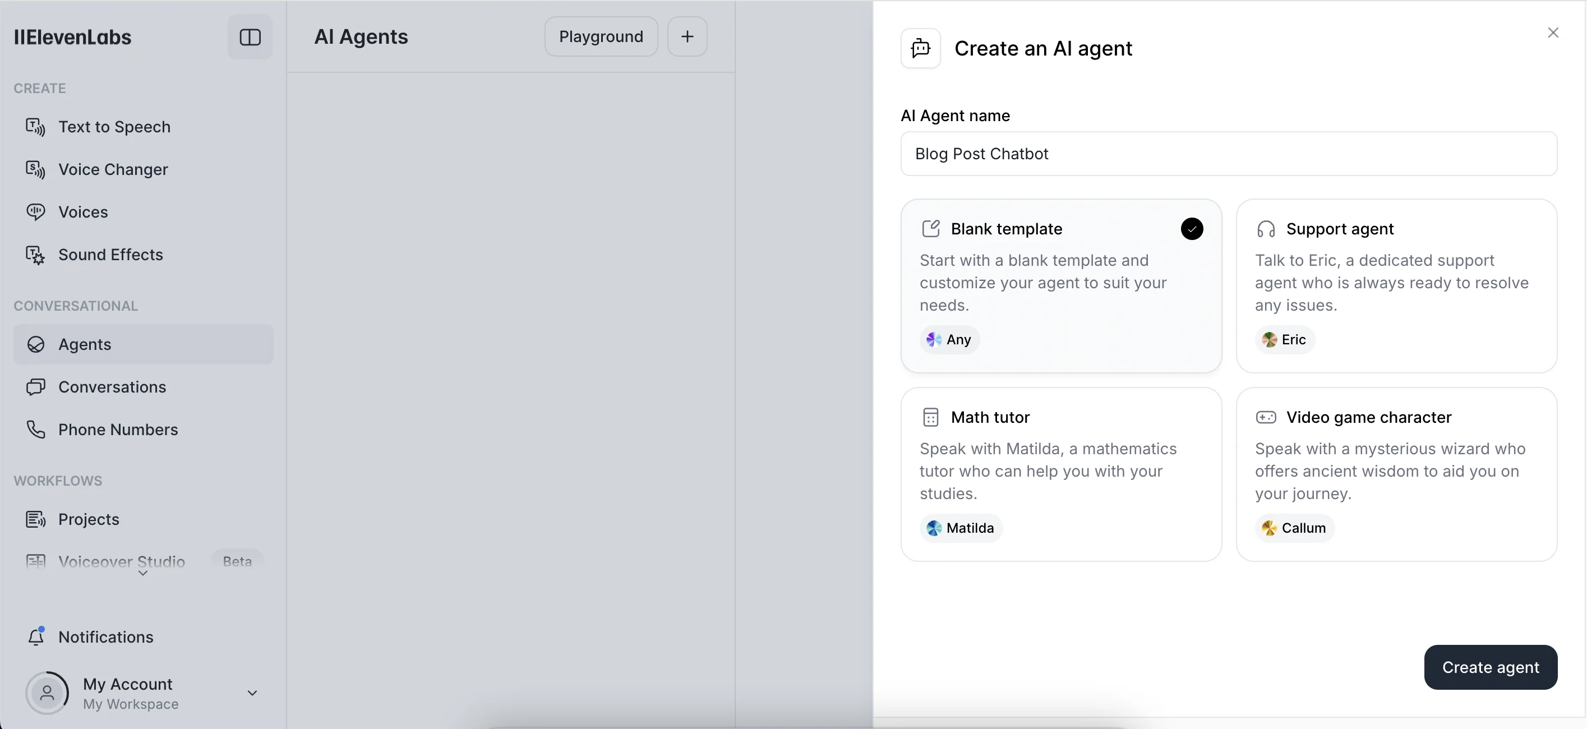Open the Conversations menu item
The height and width of the screenshot is (729, 1587).
pos(112,387)
